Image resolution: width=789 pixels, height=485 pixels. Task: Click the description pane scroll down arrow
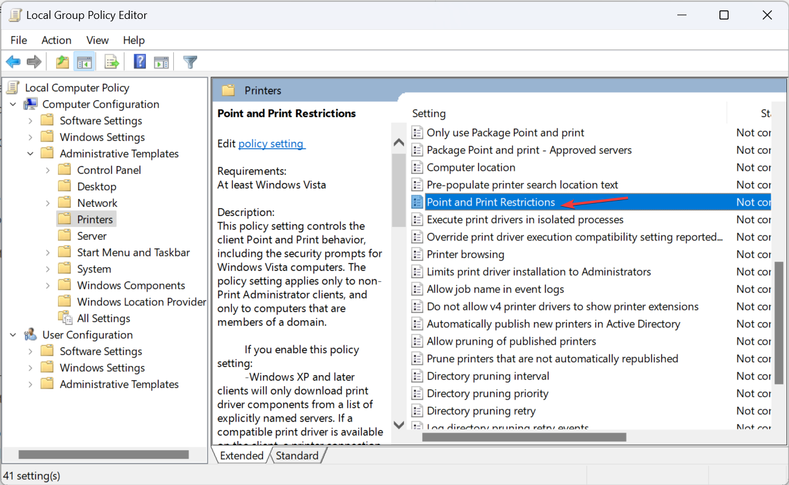coord(399,425)
